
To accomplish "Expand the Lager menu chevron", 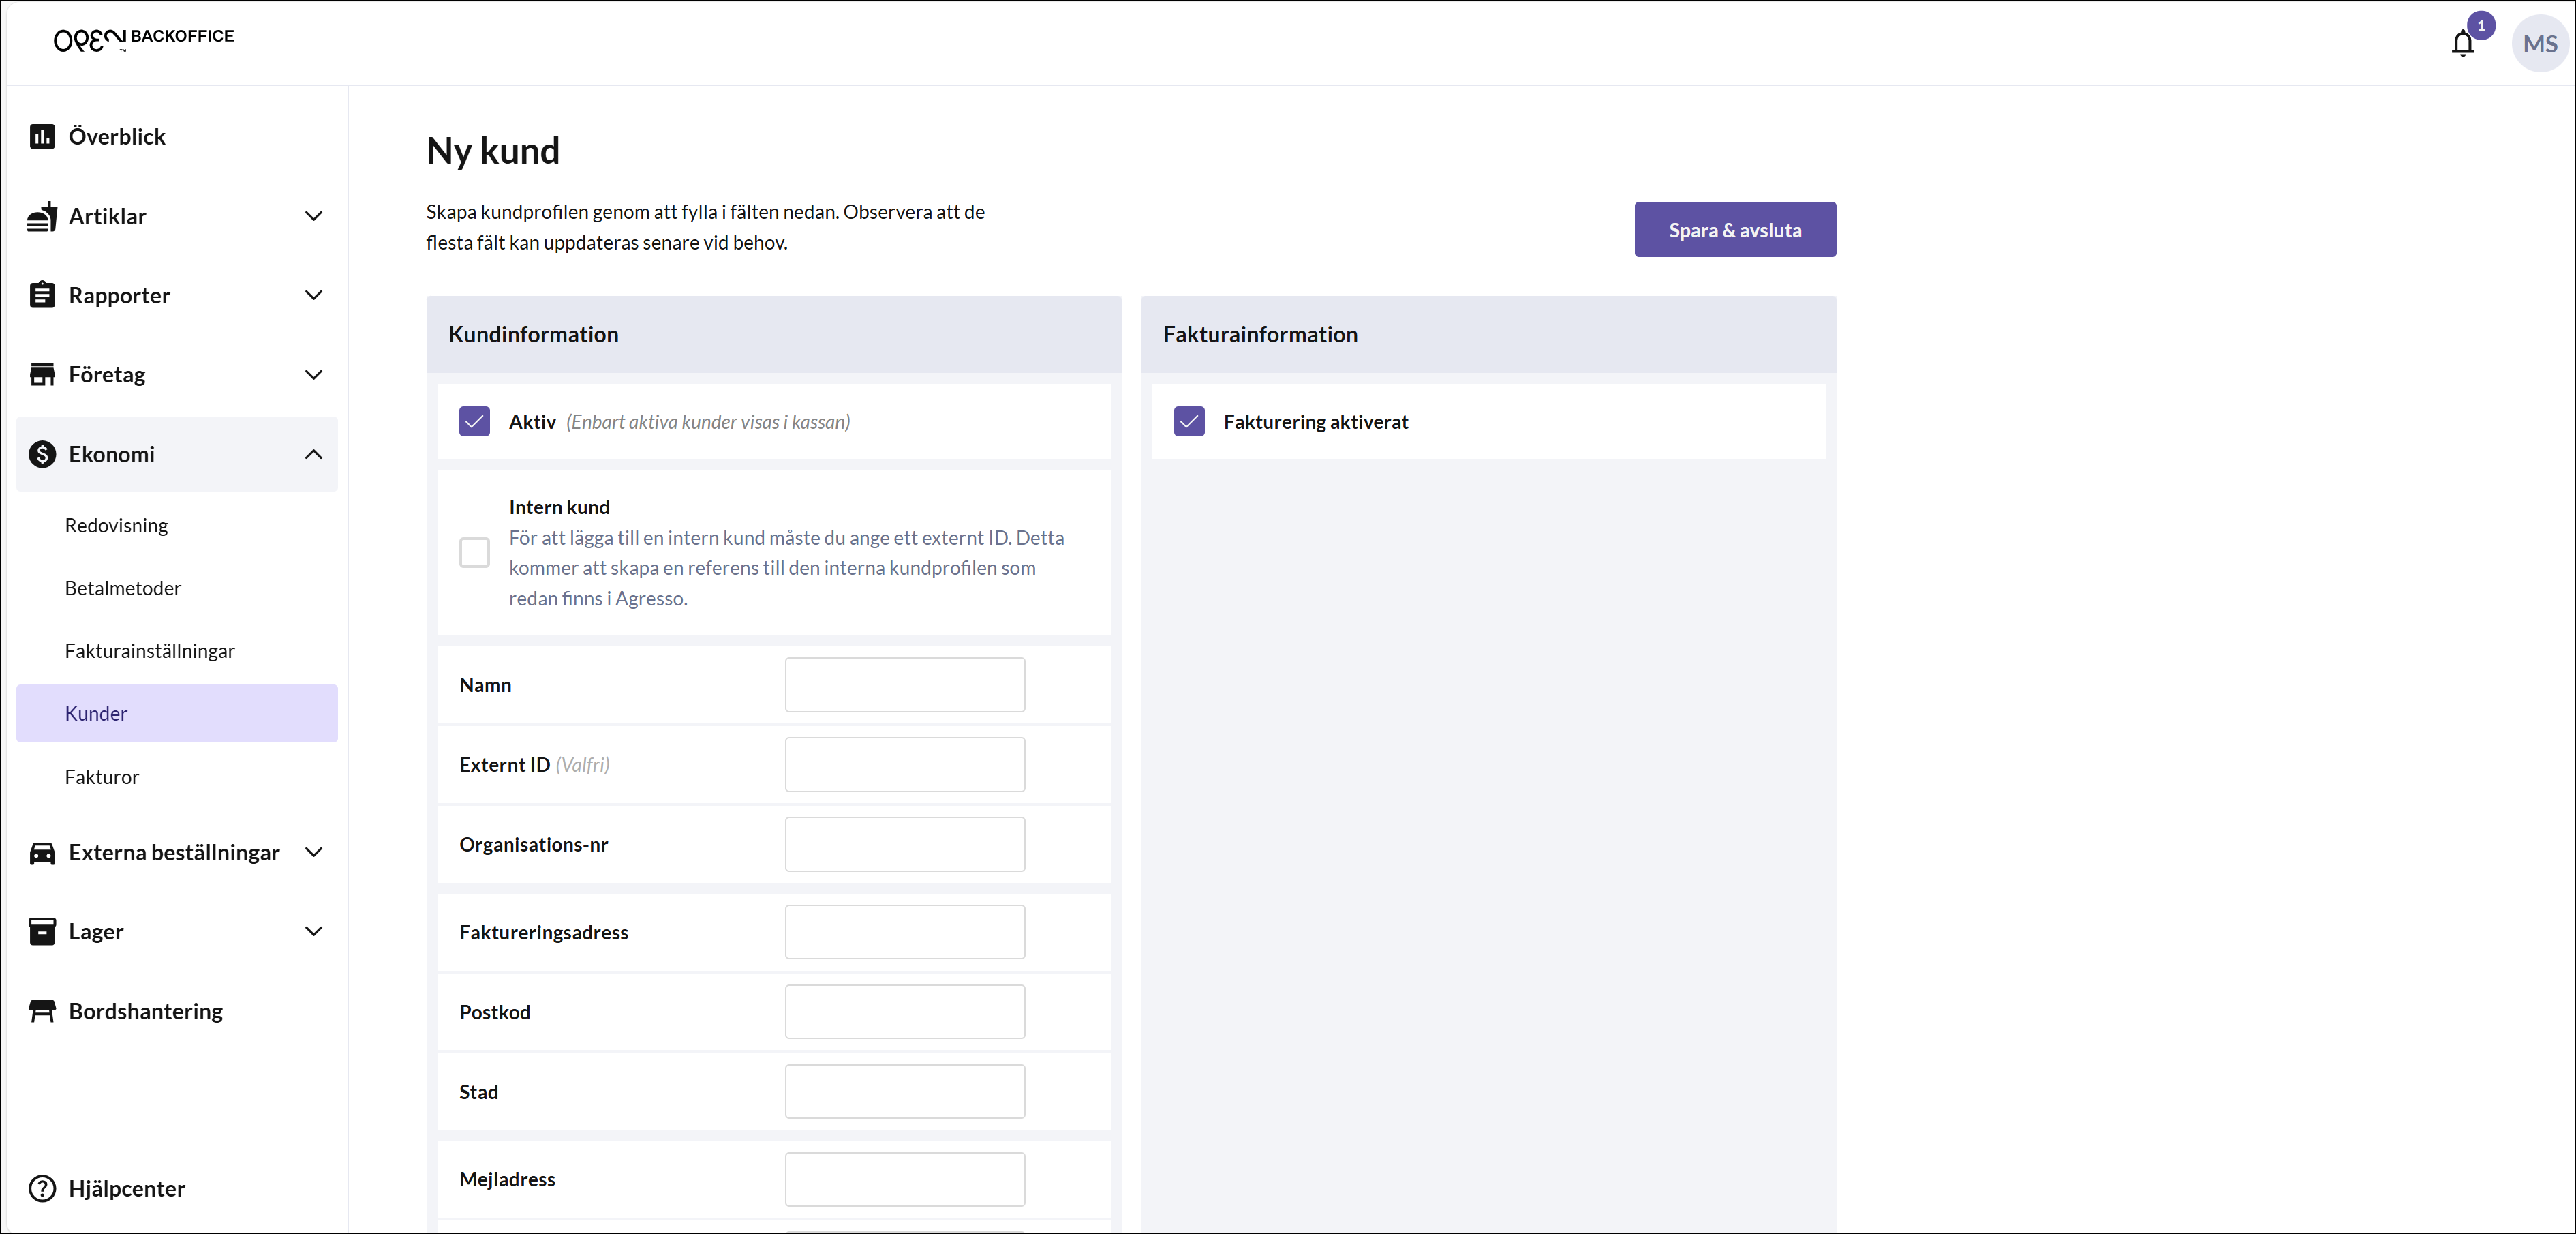I will (x=313, y=932).
